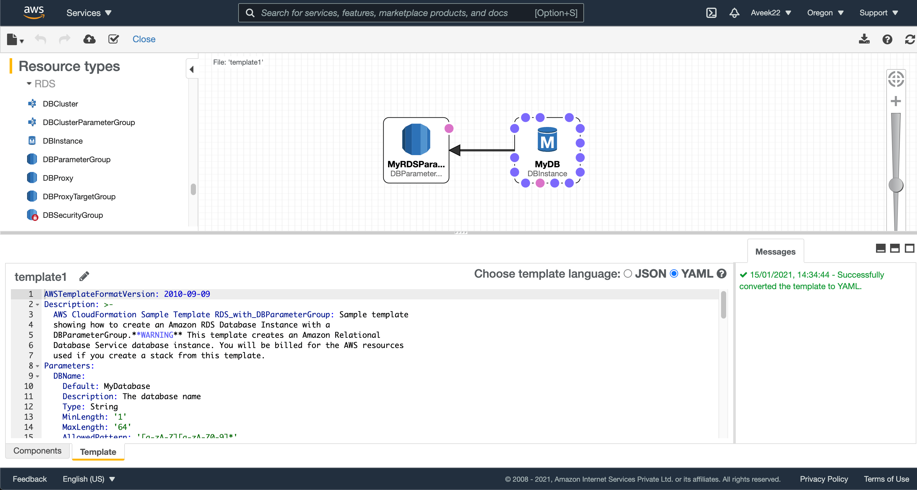Select YAML template language radio button
917x490 pixels.
pyautogui.click(x=674, y=273)
